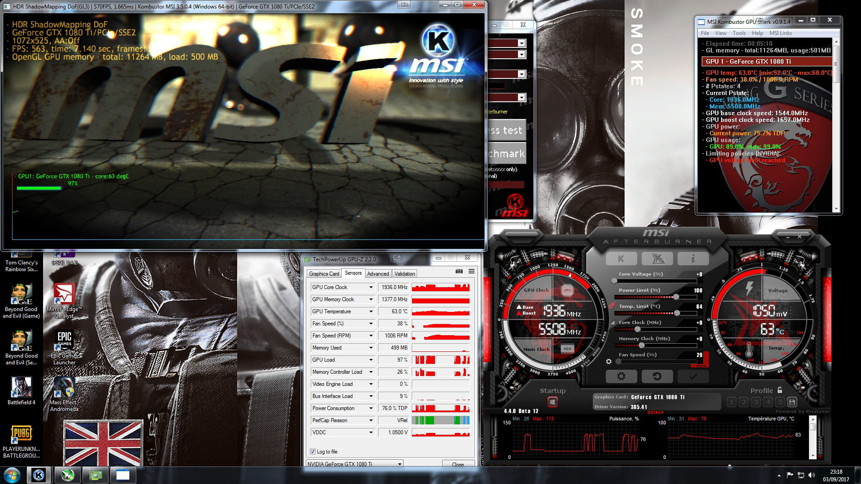Open Afterburner settings with the bottom gear button

click(621, 376)
